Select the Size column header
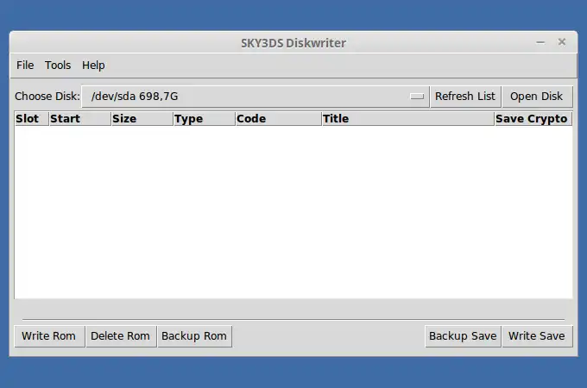The height and width of the screenshot is (388, 587). (x=142, y=118)
